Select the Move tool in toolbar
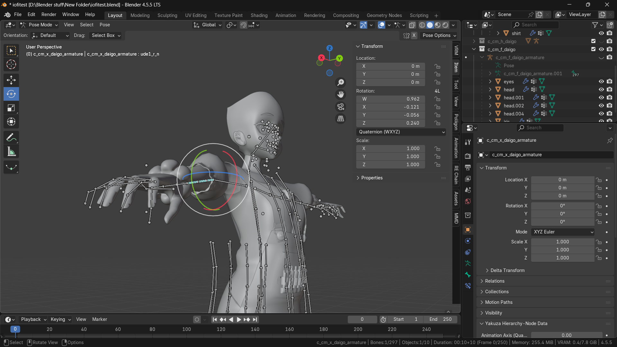 pyautogui.click(x=11, y=80)
